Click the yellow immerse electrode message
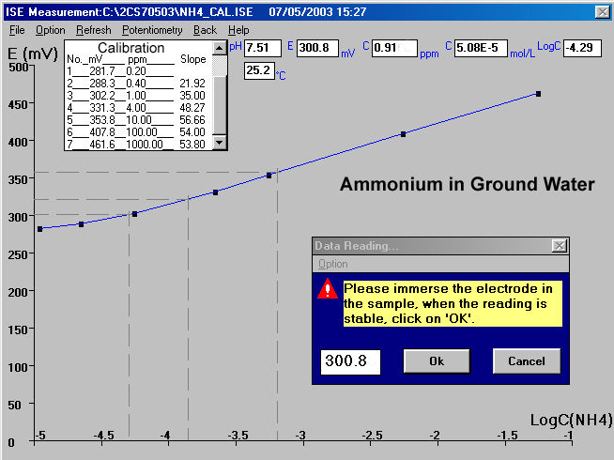This screenshot has width=614, height=460. [453, 303]
